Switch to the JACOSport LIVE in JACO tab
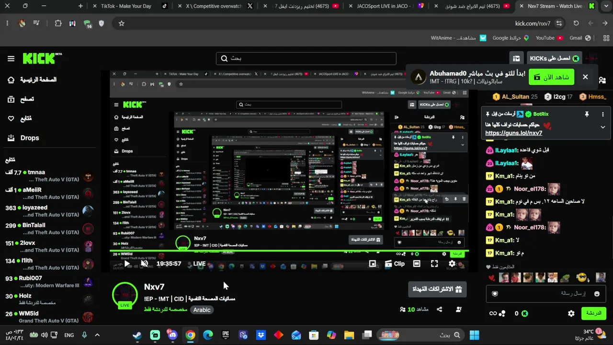The height and width of the screenshot is (345, 613). click(386, 6)
